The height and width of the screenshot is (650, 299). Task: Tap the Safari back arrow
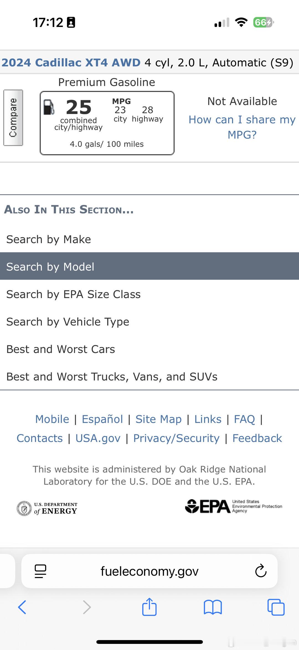(x=22, y=607)
